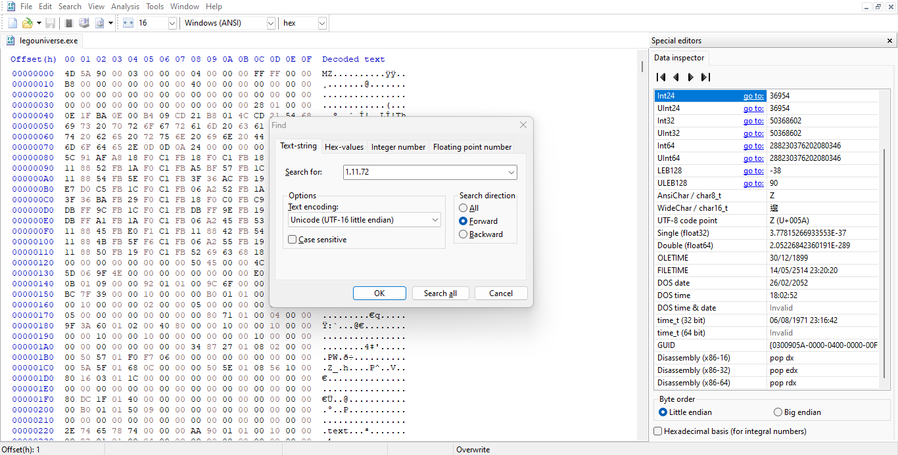Viewport: 898px width, 455px height.
Task: Click the bytes-per-row width icon
Action: point(128,23)
